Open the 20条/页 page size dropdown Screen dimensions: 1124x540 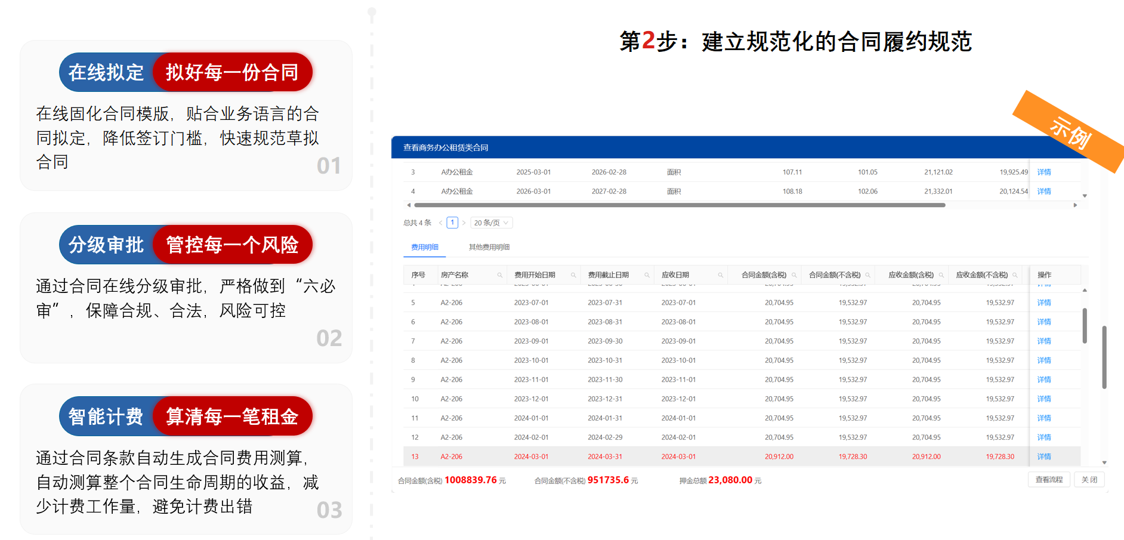click(492, 223)
